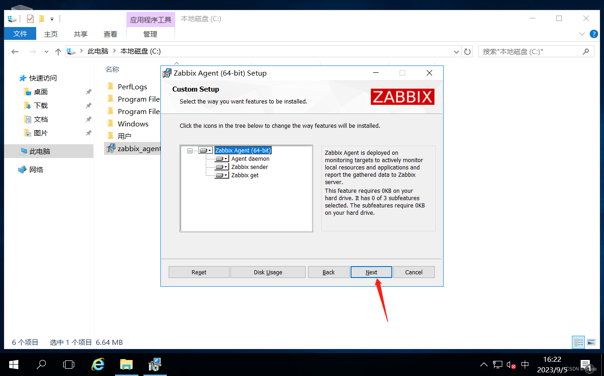Expand the ribbon with the chevron icon
The width and height of the screenshot is (604, 376).
[582, 34]
